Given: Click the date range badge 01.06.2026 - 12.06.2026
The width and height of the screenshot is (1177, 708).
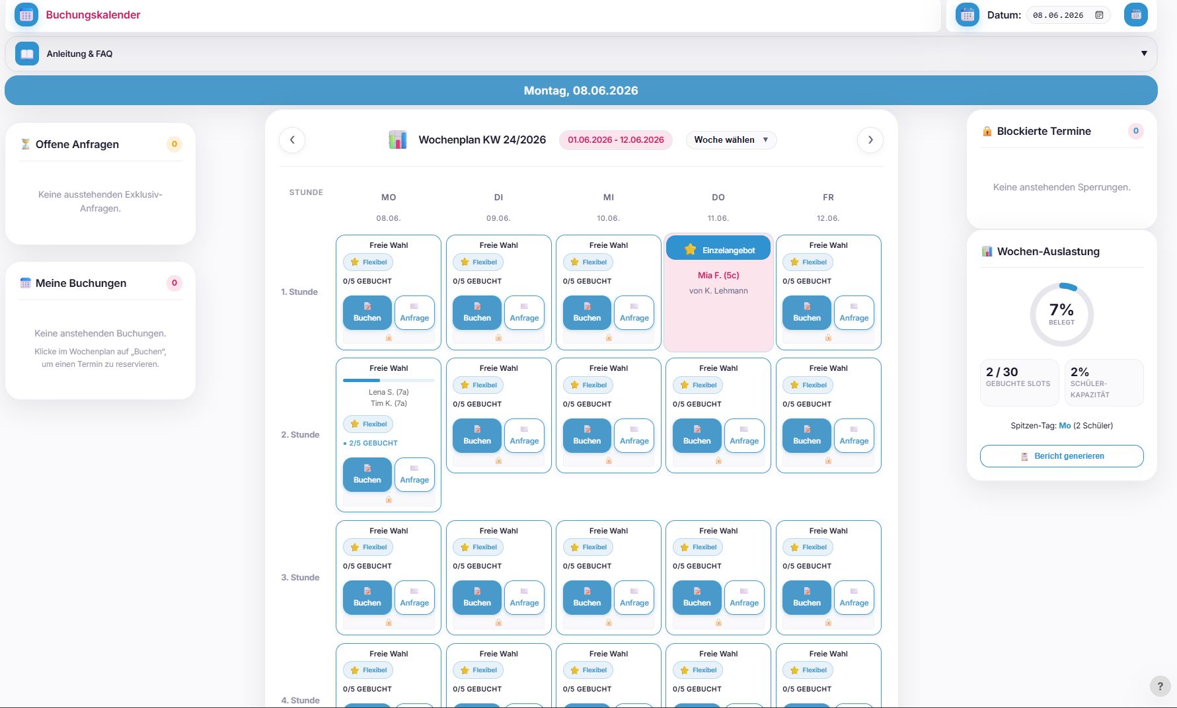Looking at the screenshot, I should (x=616, y=139).
